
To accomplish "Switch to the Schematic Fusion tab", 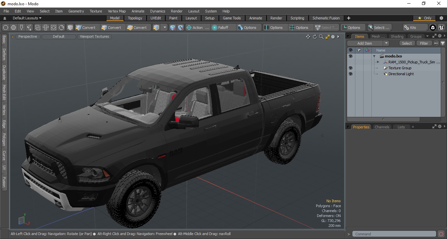I will tap(326, 18).
